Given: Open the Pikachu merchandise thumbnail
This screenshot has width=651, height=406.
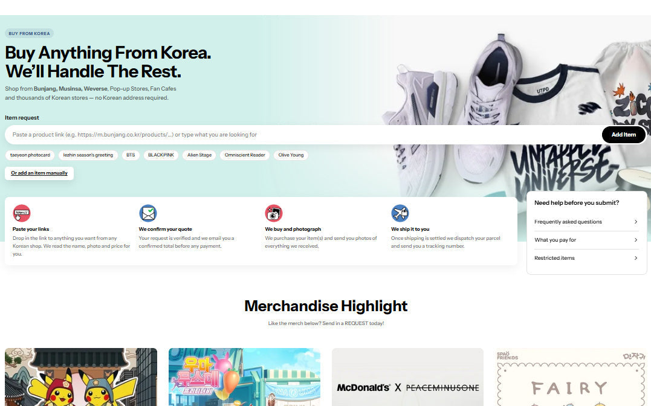Looking at the screenshot, I should (81, 377).
